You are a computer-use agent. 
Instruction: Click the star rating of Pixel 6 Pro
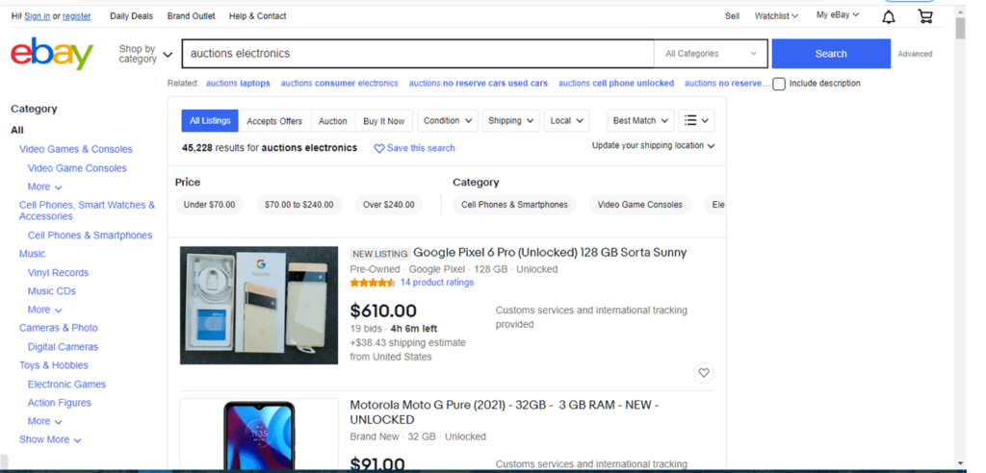click(373, 283)
